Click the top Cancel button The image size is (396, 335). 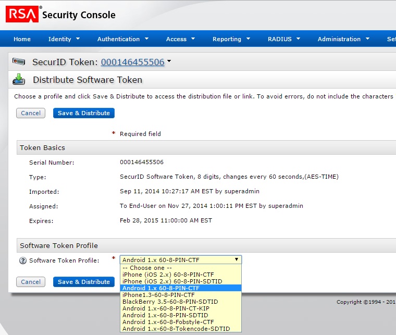point(31,113)
